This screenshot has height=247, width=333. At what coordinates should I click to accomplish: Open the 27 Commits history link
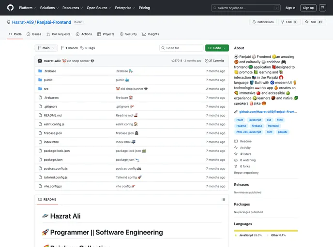click(x=214, y=61)
